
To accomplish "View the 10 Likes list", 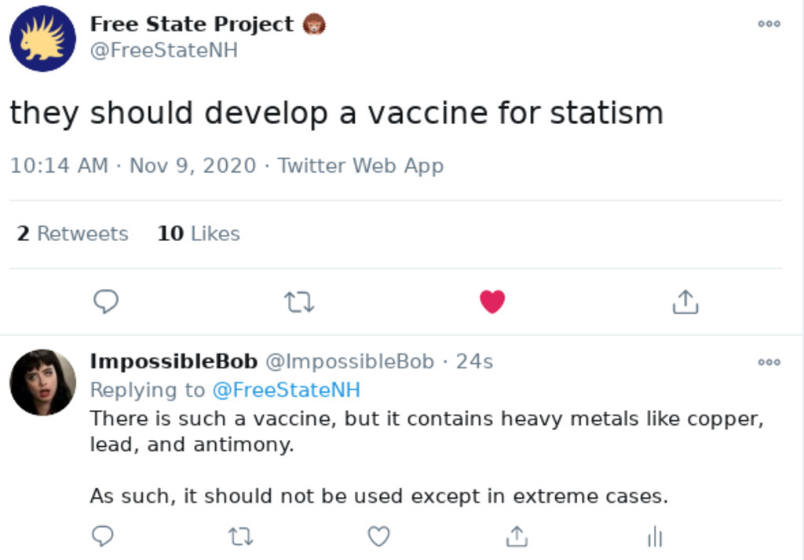I will [199, 233].
